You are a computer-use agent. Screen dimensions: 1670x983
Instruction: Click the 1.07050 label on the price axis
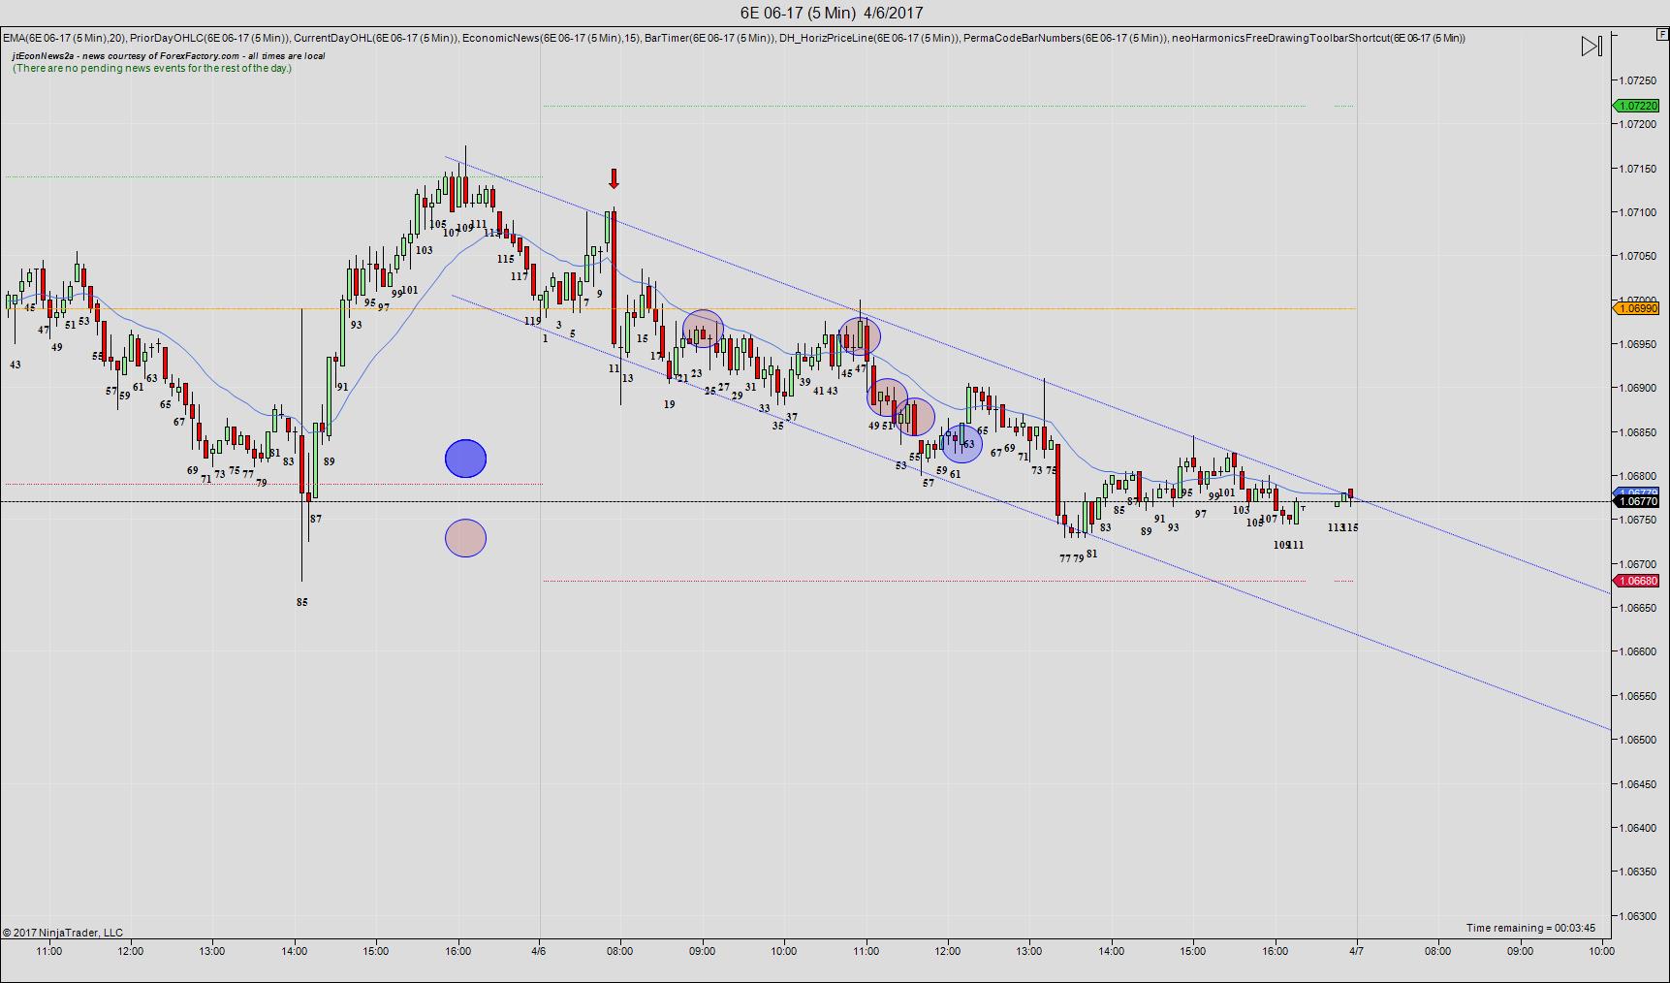click(1637, 256)
